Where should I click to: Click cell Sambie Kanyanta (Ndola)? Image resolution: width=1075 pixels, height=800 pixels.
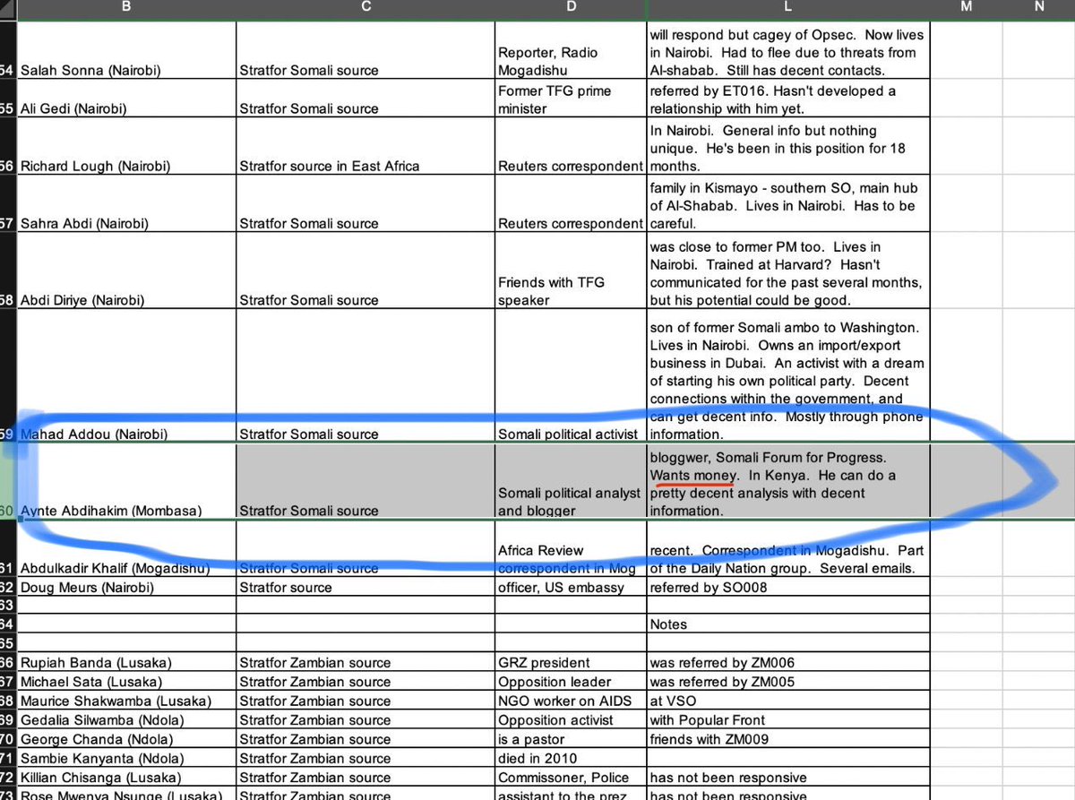coord(126,759)
